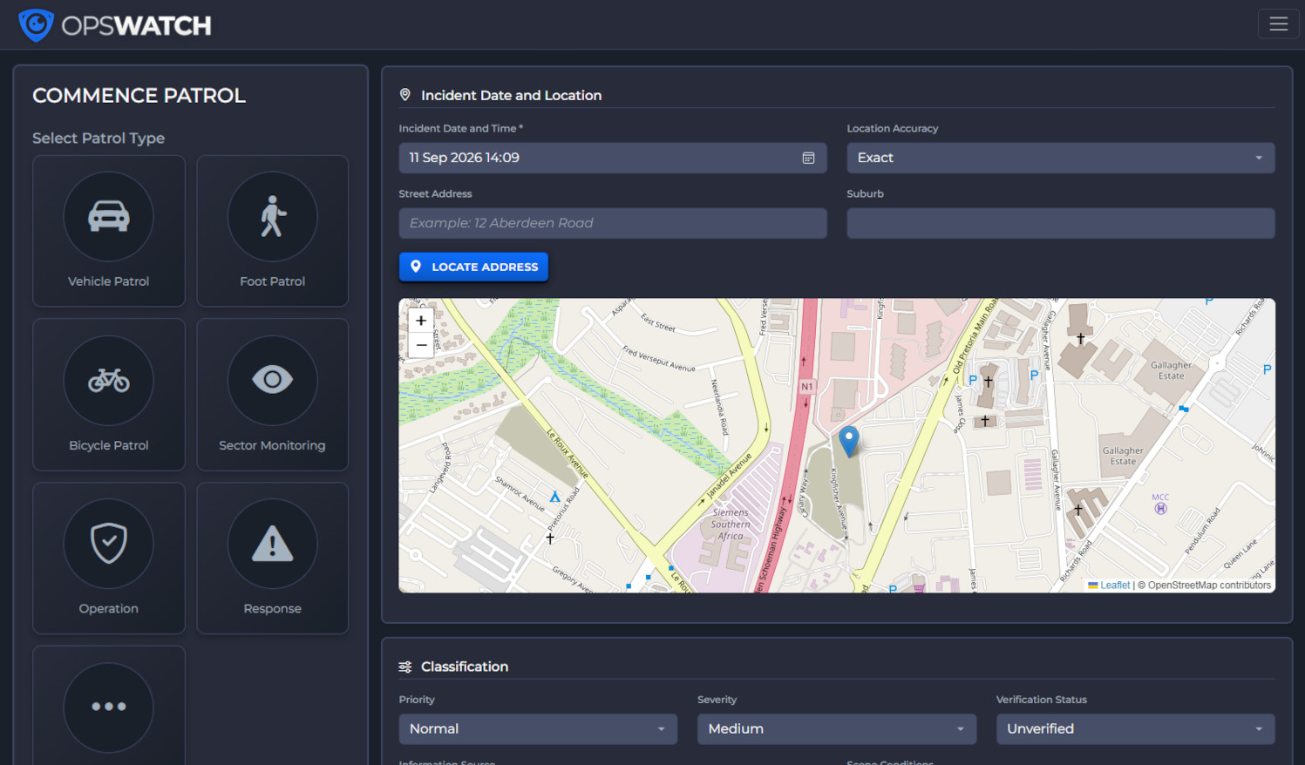Click the N1 highway shield on the map
Image resolution: width=1305 pixels, height=765 pixels.
click(806, 386)
